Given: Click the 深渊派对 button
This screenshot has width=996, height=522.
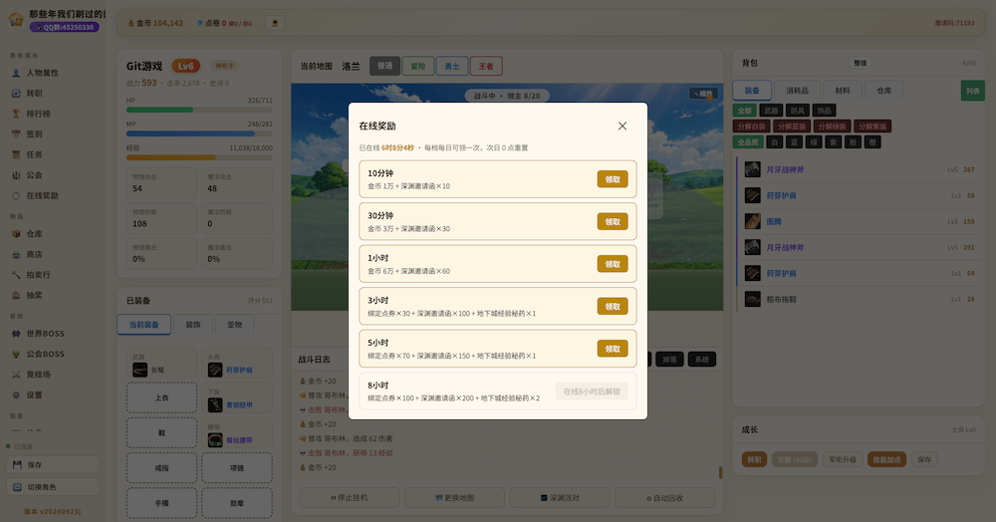Looking at the screenshot, I should pyautogui.click(x=560, y=498).
